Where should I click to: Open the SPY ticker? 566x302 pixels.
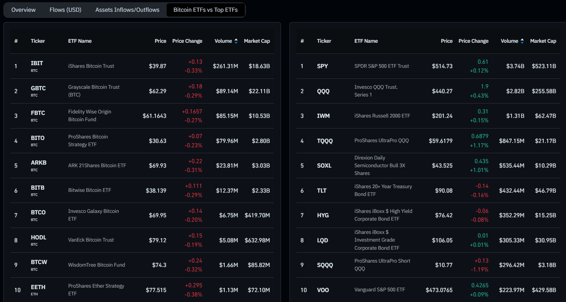coord(322,66)
